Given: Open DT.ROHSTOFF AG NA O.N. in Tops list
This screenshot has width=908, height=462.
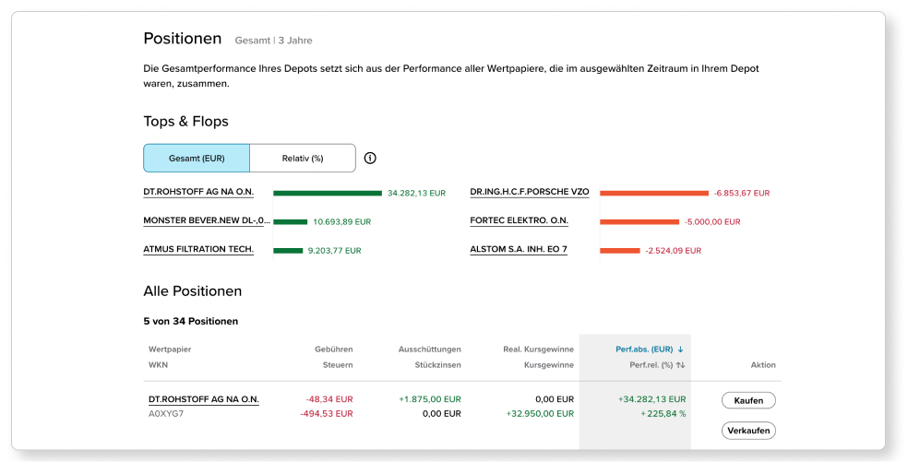Looking at the screenshot, I should 198,192.
